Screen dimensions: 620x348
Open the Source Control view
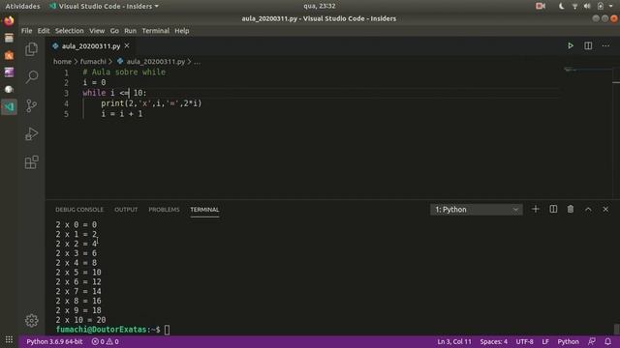click(31, 105)
